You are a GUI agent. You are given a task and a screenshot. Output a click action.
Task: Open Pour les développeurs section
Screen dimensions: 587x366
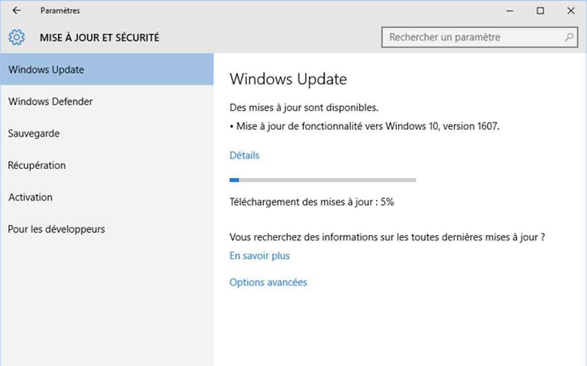click(x=107, y=229)
